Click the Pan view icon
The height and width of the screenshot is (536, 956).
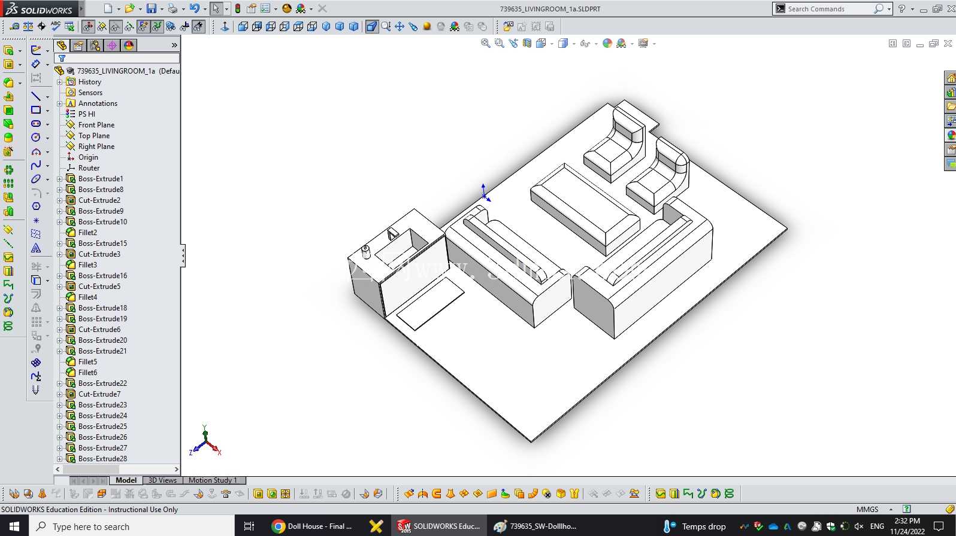click(x=400, y=26)
